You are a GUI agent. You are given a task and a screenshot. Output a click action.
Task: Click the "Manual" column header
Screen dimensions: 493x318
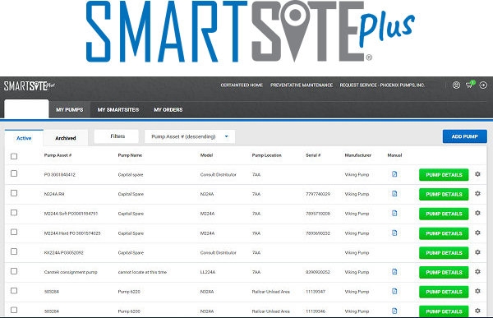pyautogui.click(x=394, y=155)
